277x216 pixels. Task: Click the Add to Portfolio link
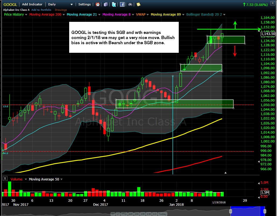[41, 10]
